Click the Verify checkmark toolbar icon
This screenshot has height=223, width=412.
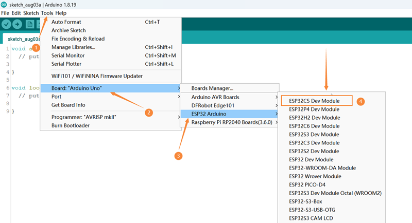pos(7,24)
